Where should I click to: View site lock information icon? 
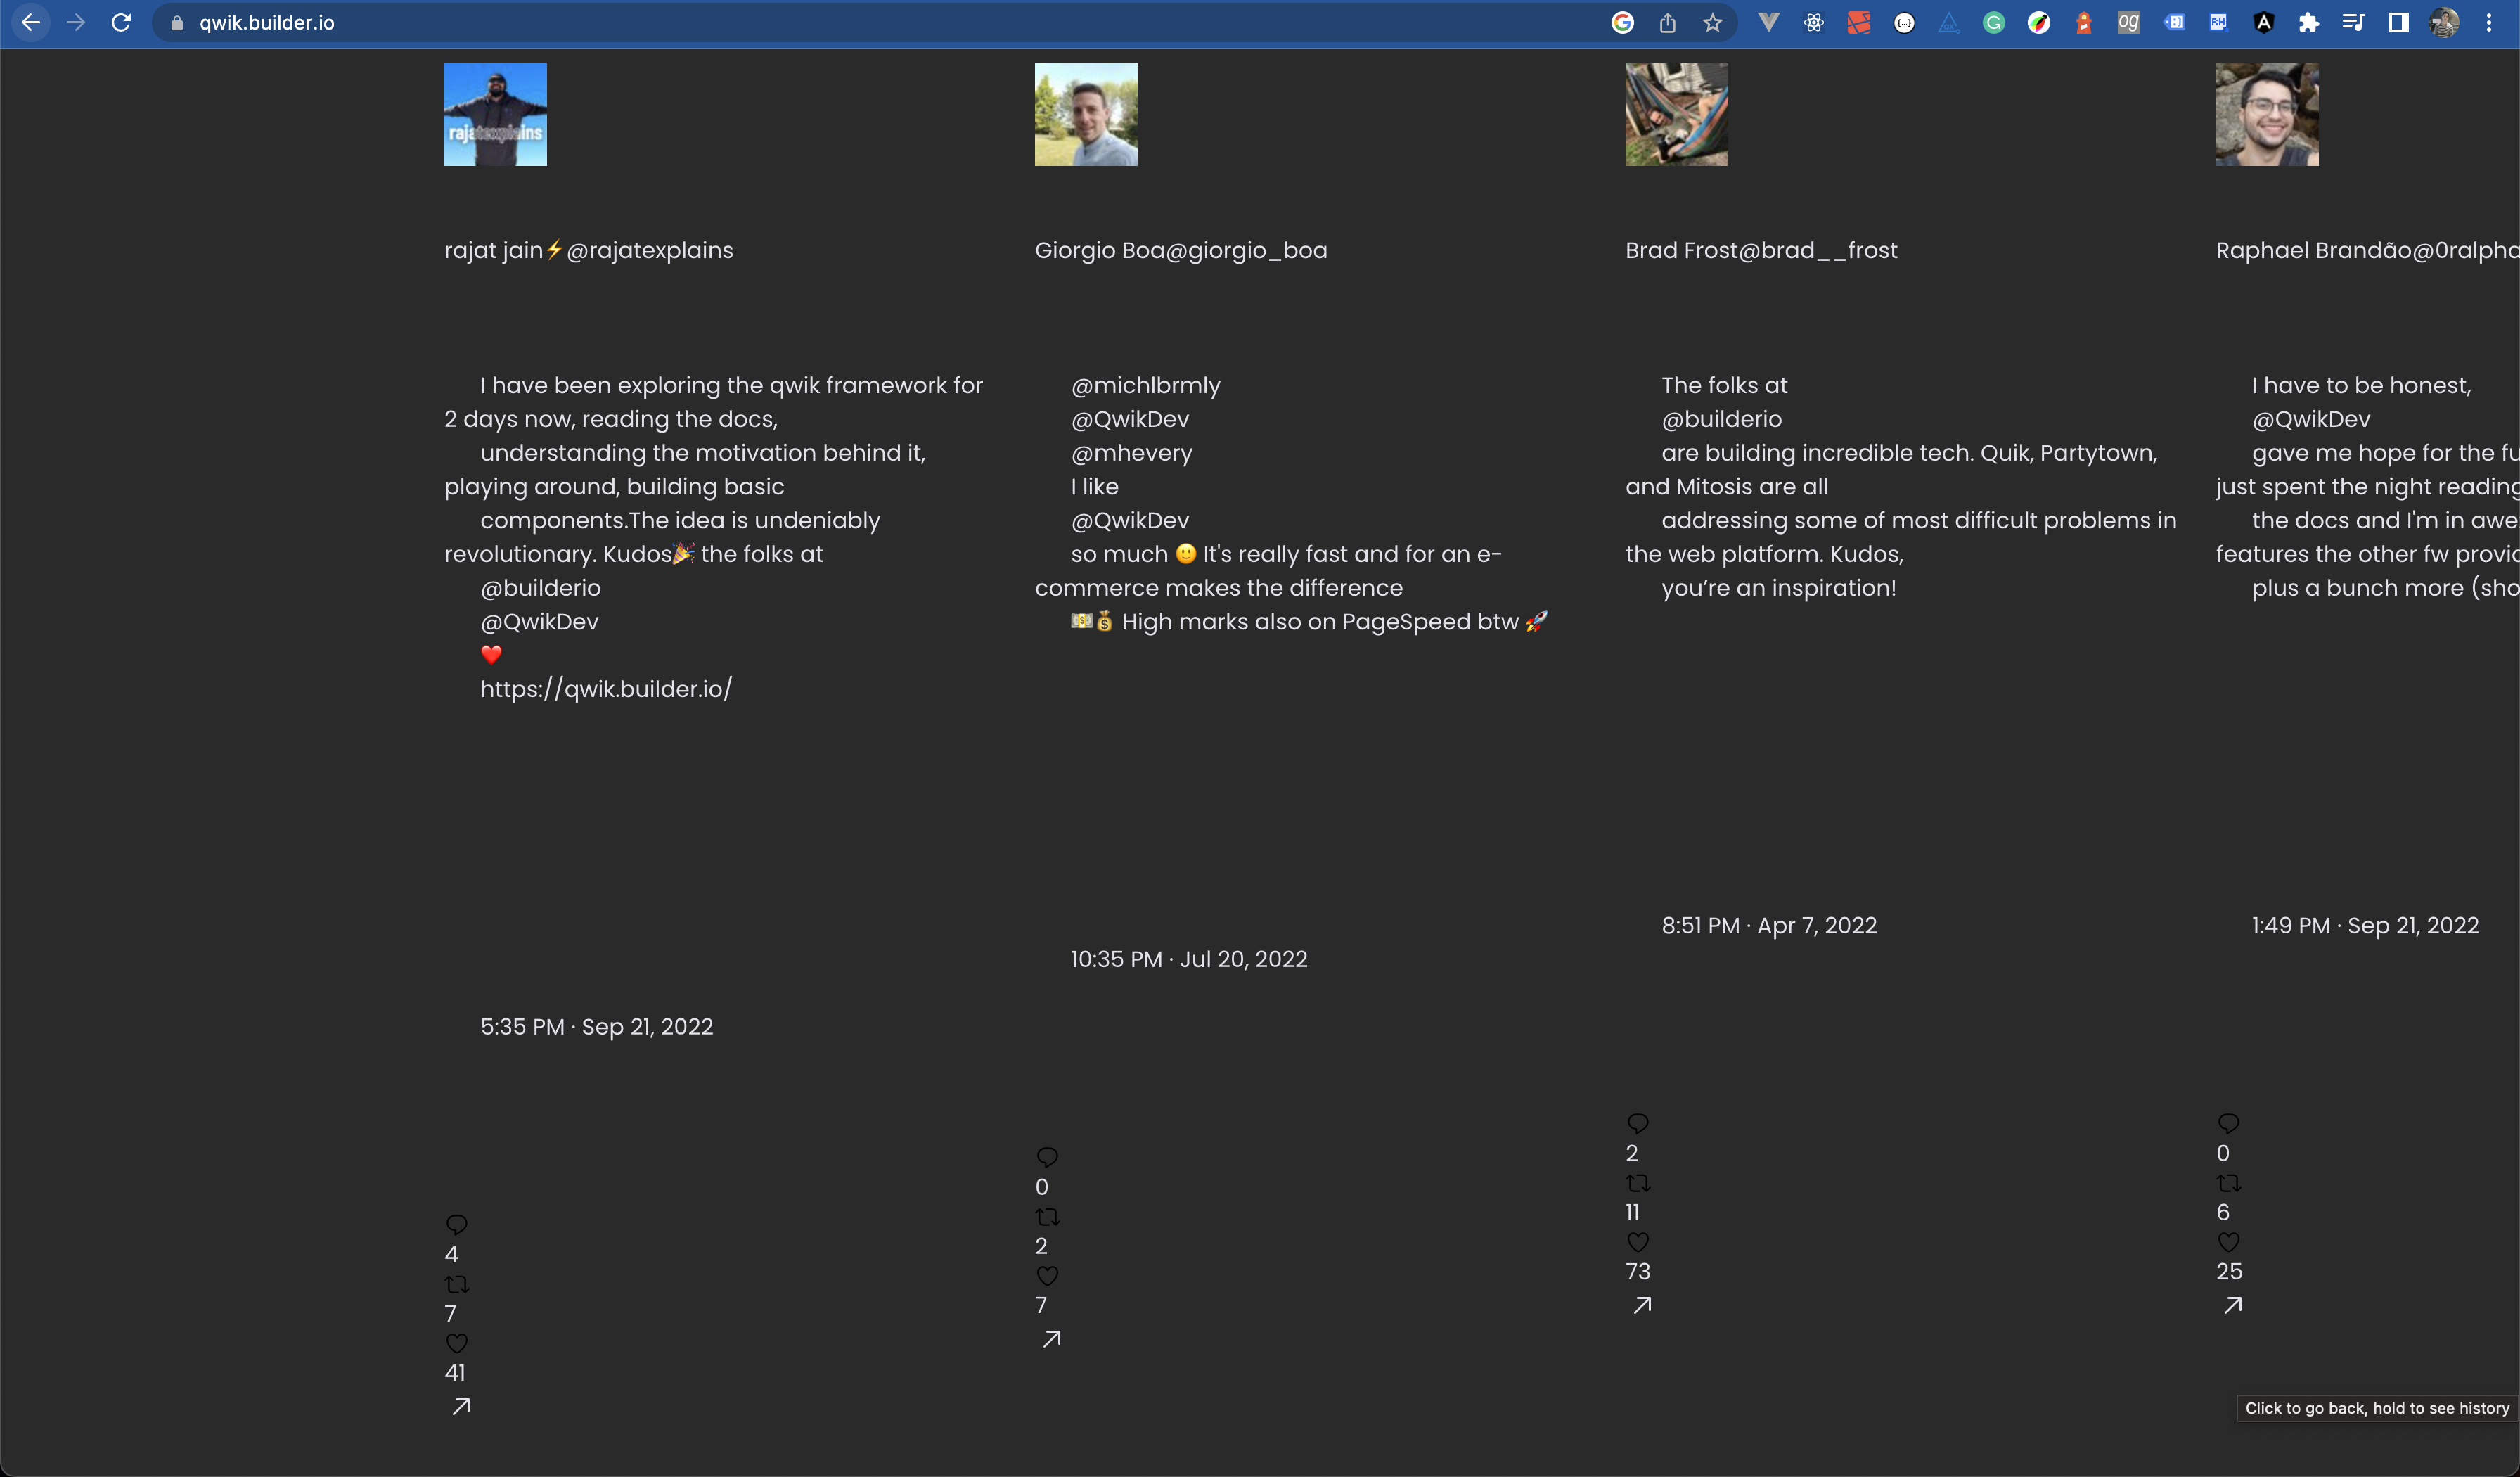(177, 23)
